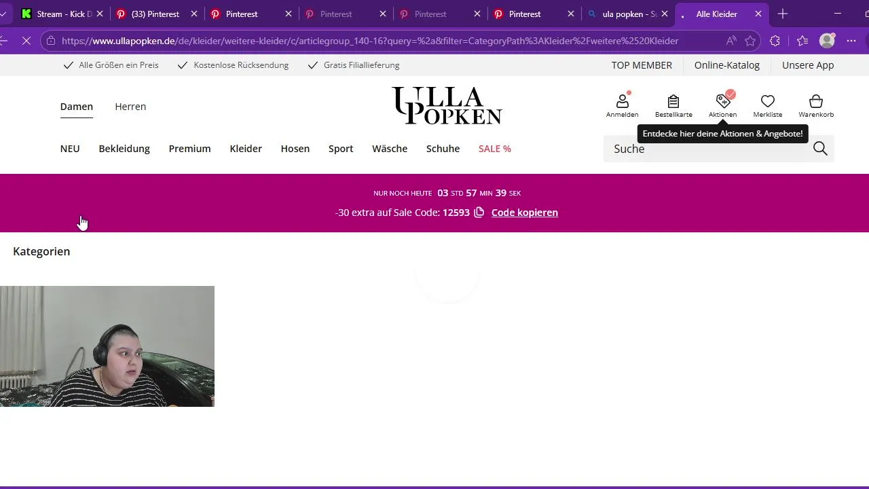869x489 pixels.
Task: Click the Alle Größen ein Preis text
Action: [x=119, y=65]
